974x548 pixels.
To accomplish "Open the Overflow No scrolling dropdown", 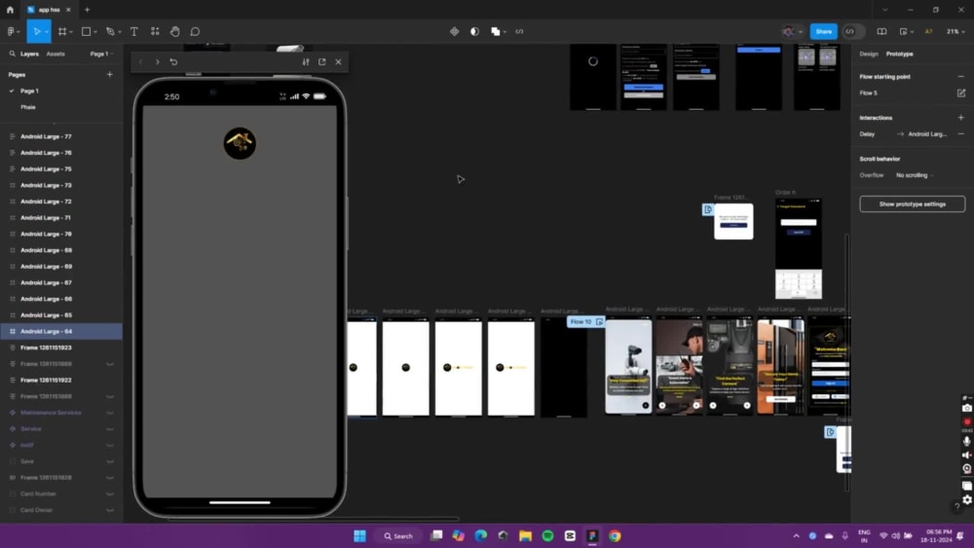I will [x=915, y=175].
